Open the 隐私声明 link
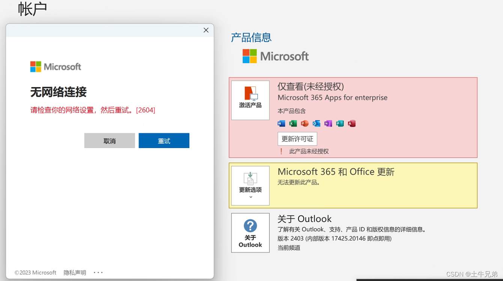Image resolution: width=503 pixels, height=281 pixels. click(75, 273)
